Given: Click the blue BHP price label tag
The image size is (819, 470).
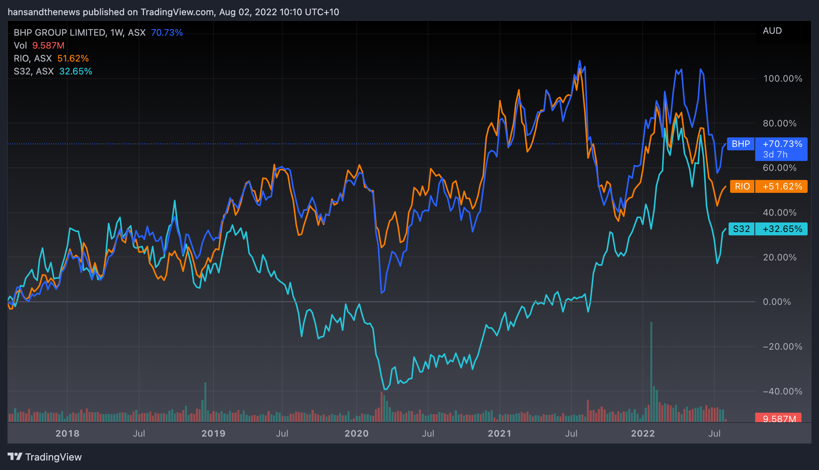Looking at the screenshot, I should coord(740,144).
